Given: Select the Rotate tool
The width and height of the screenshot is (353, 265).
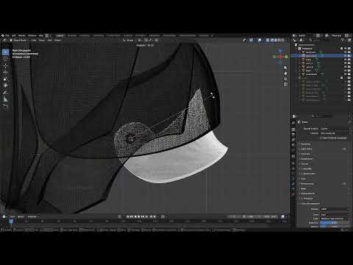Looking at the screenshot, I should (x=5, y=72).
